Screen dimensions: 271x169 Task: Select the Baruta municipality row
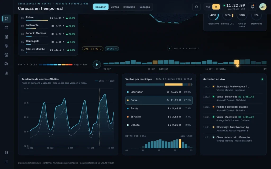pos(159,109)
